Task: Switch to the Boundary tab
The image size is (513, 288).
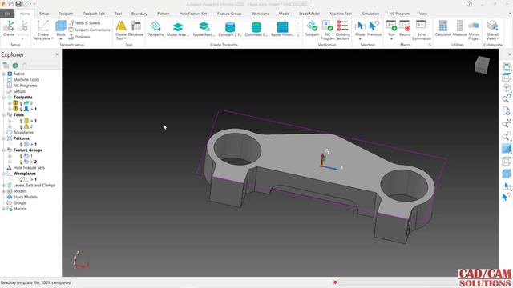Action: point(139,14)
